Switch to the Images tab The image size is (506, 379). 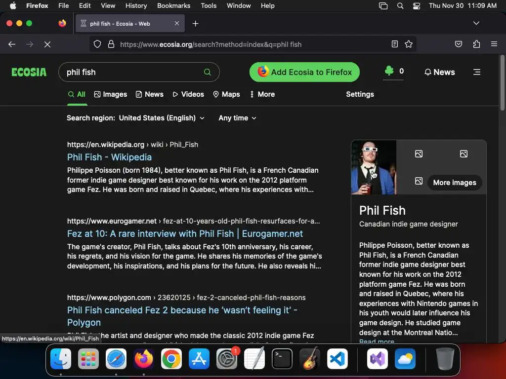111,94
